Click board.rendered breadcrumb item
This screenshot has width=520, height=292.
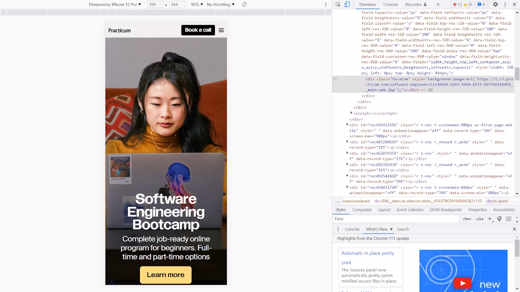(x=356, y=201)
